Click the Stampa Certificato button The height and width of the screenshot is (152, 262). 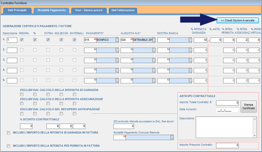point(248,107)
